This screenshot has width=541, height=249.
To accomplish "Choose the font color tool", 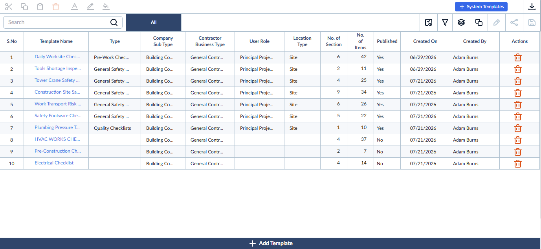I will point(75,7).
